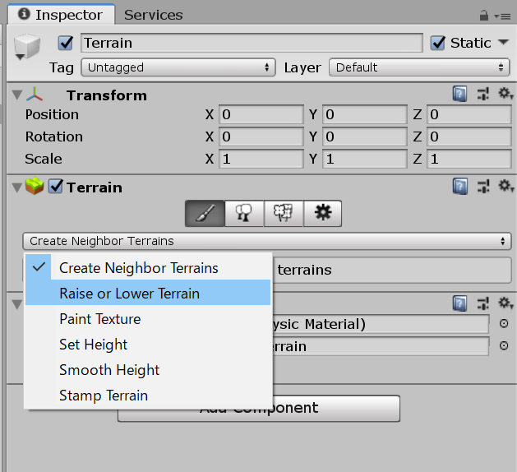Screen dimensions: 517x472
Task: Click the object picker next to Physic Material
Action: pos(504,324)
